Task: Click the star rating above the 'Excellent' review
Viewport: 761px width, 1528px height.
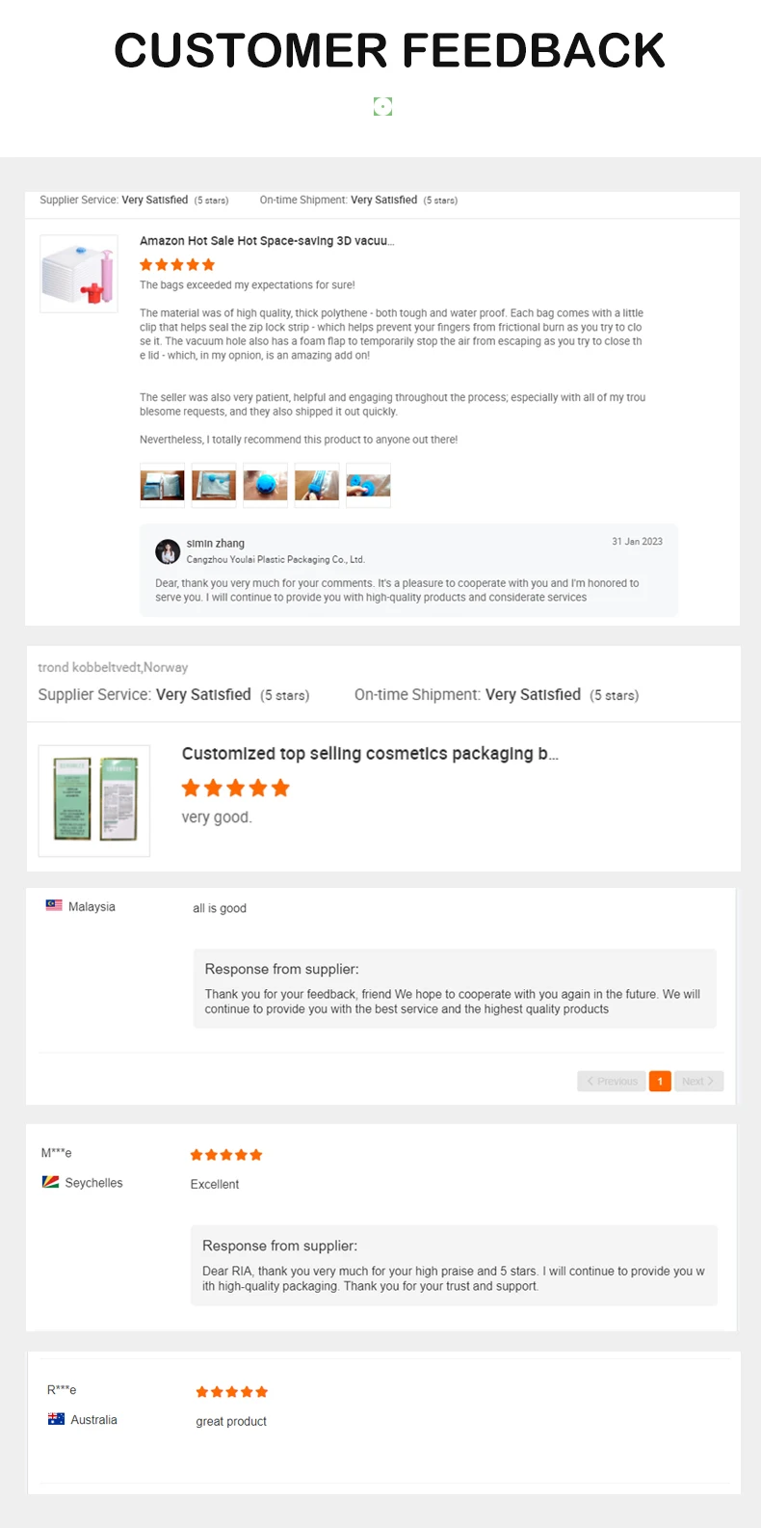Action: (x=226, y=1155)
